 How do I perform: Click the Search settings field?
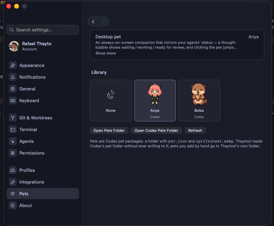click(43, 30)
